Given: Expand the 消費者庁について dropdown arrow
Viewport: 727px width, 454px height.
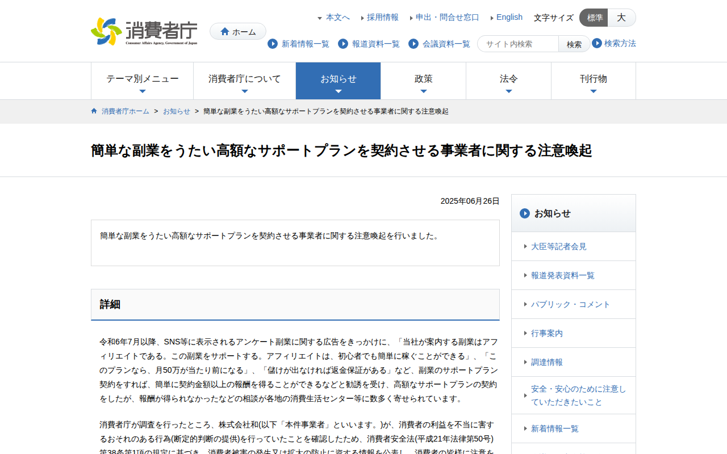Looking at the screenshot, I should (x=245, y=91).
